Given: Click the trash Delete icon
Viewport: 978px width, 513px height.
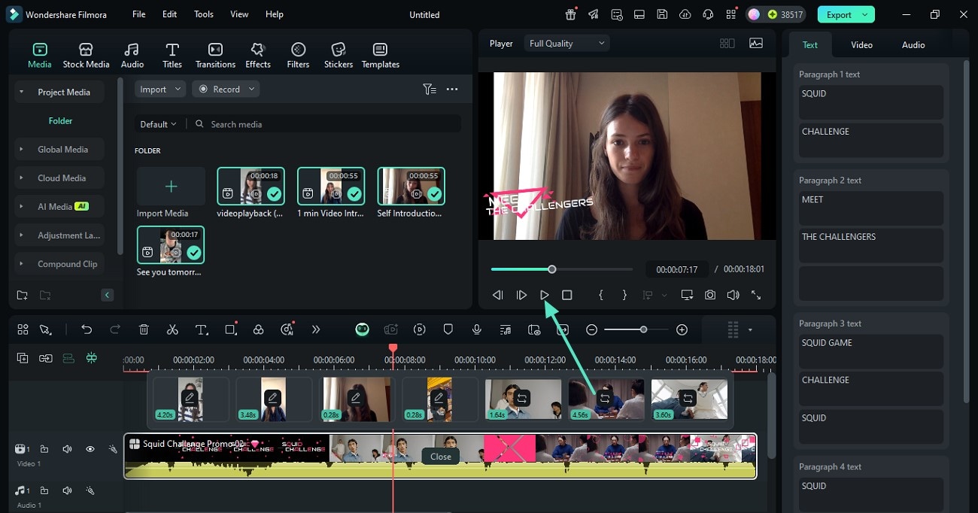Looking at the screenshot, I should coord(144,329).
